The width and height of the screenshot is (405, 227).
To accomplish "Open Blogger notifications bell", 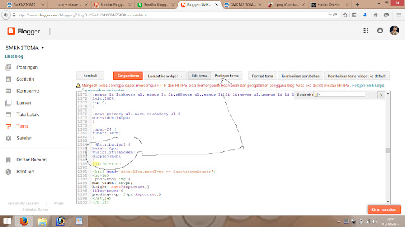I will tap(380, 31).
